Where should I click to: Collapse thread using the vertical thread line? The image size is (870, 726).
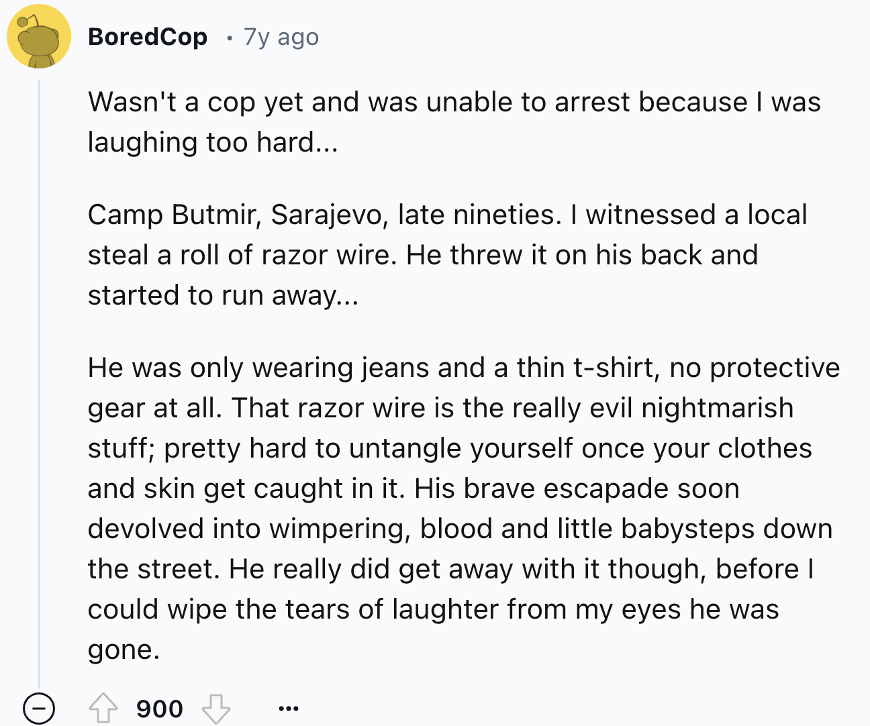click(39, 382)
